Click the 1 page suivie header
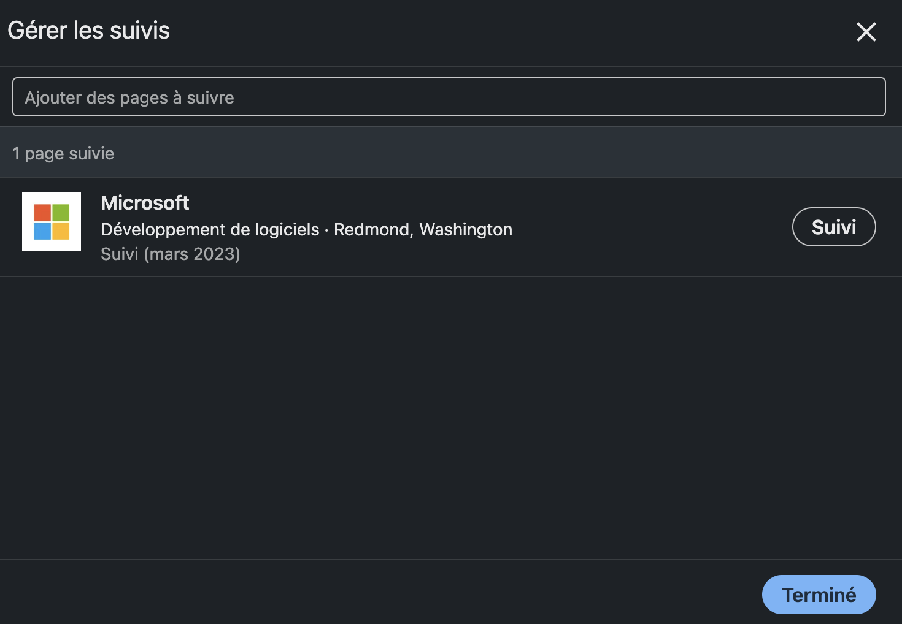 click(63, 153)
